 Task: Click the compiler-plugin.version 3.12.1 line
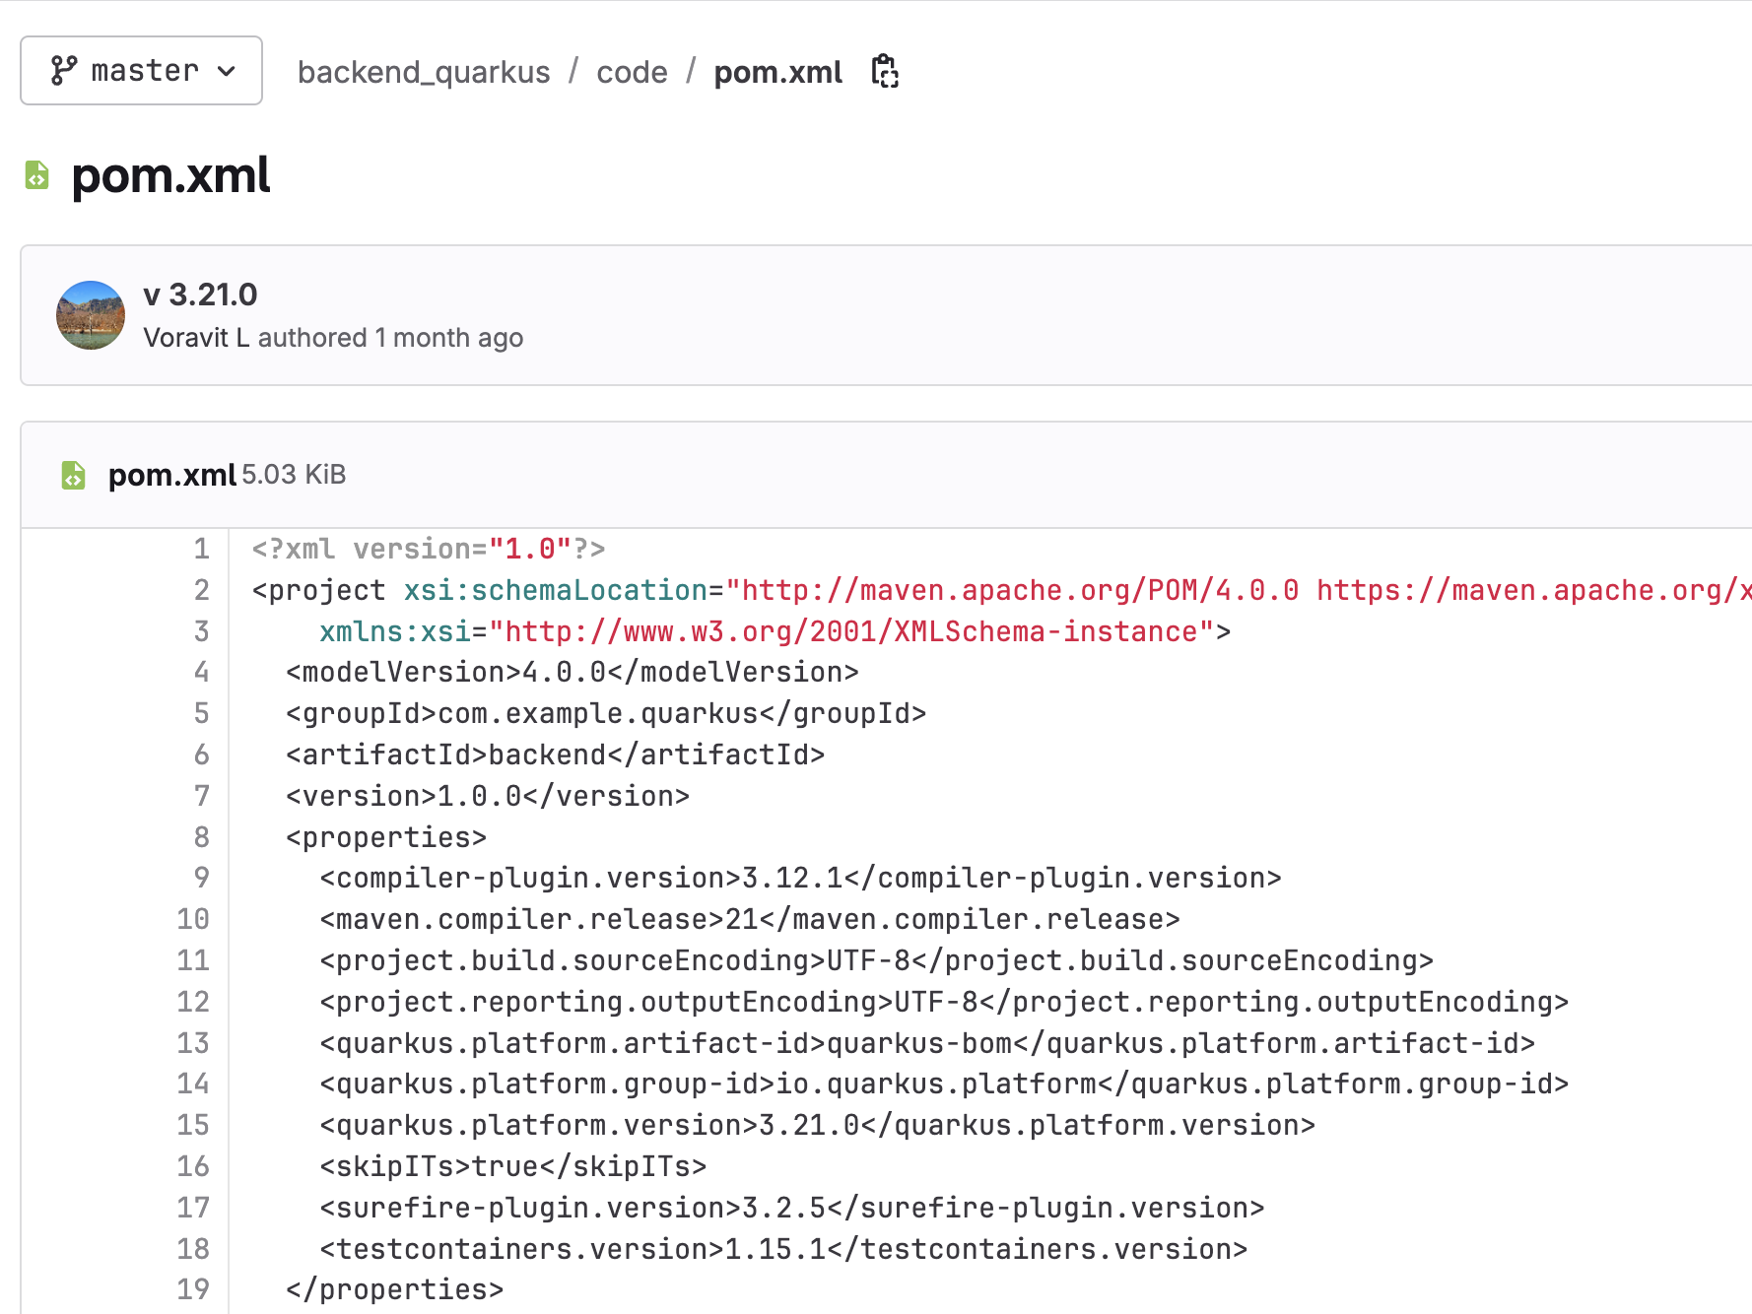[x=800, y=879]
